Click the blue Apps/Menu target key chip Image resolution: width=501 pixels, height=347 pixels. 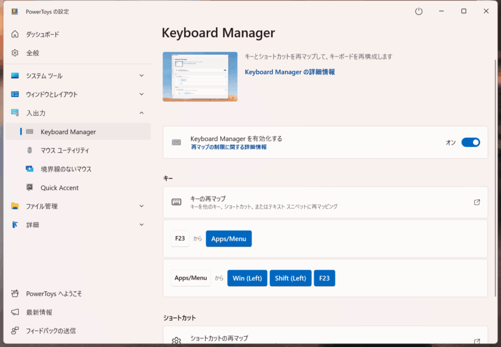229,238
